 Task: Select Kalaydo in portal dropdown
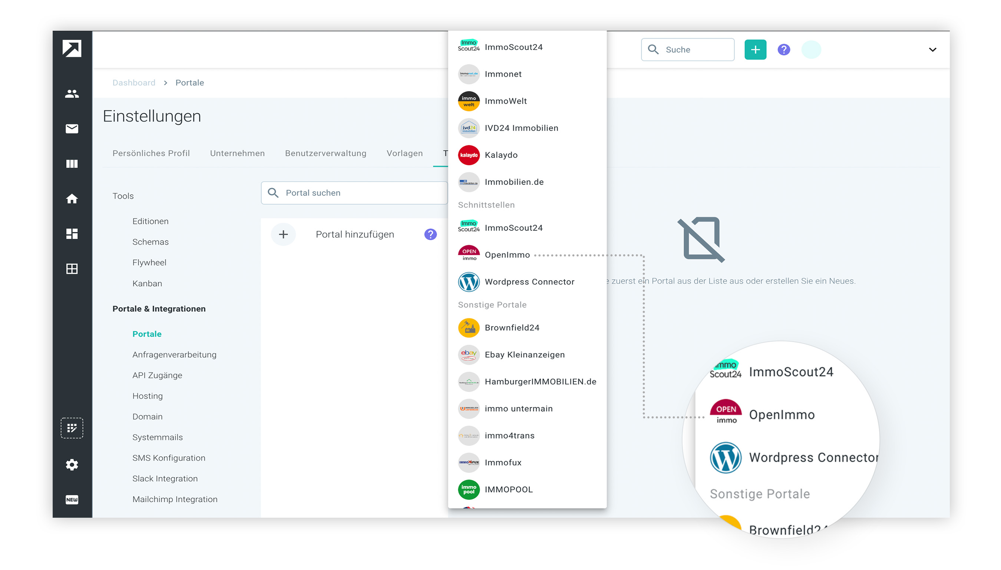[x=527, y=155]
